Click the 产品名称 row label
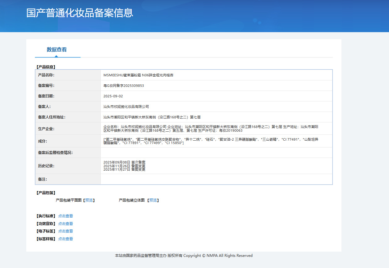 [x=46, y=75]
